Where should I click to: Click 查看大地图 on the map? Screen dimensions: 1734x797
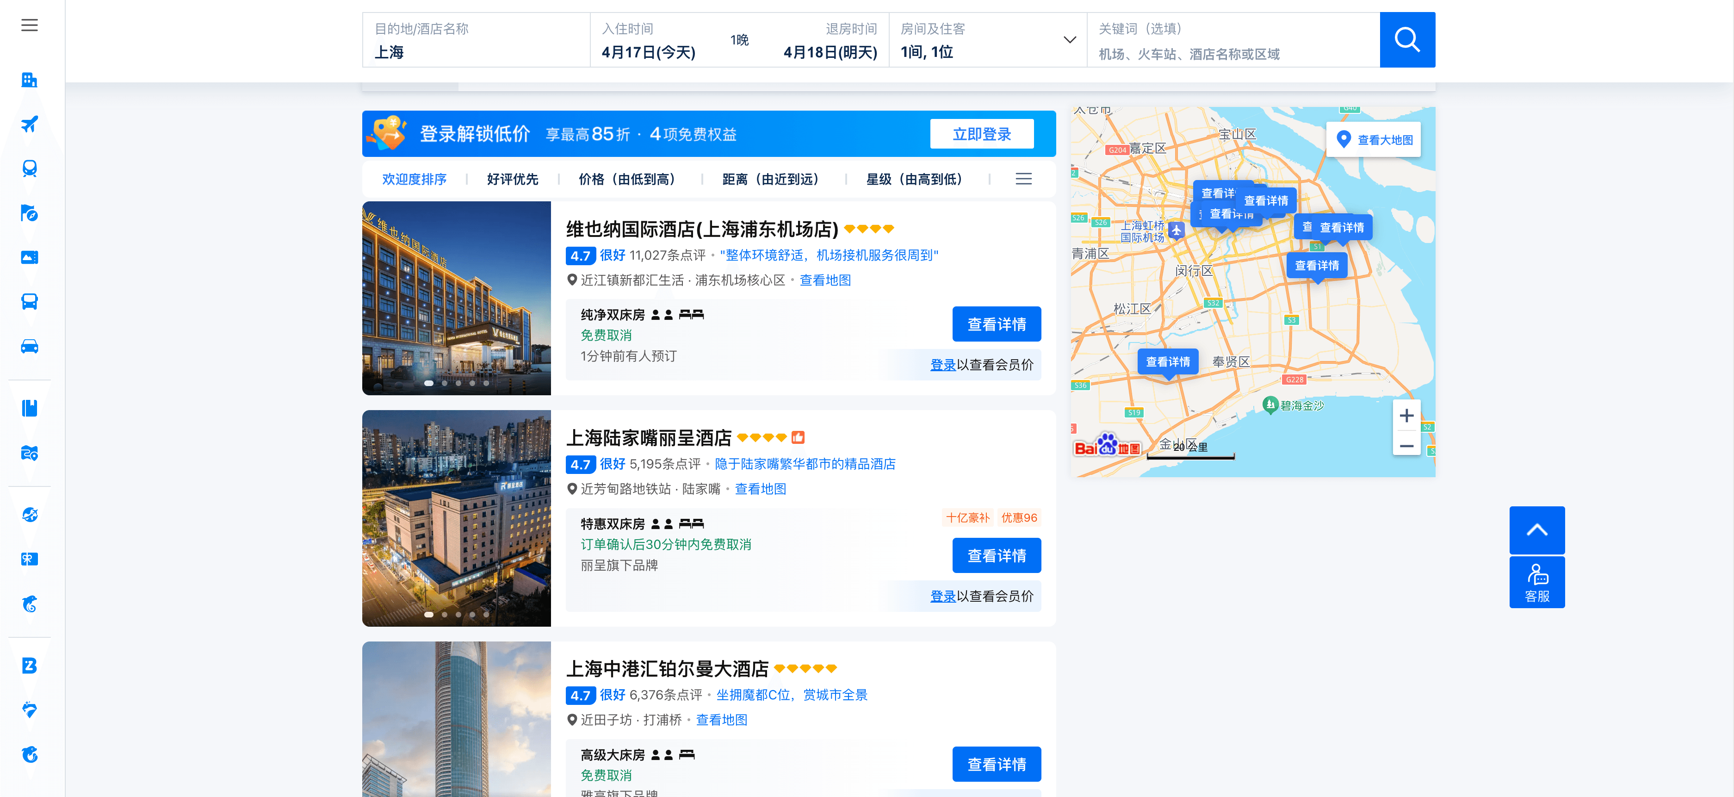pos(1374,139)
